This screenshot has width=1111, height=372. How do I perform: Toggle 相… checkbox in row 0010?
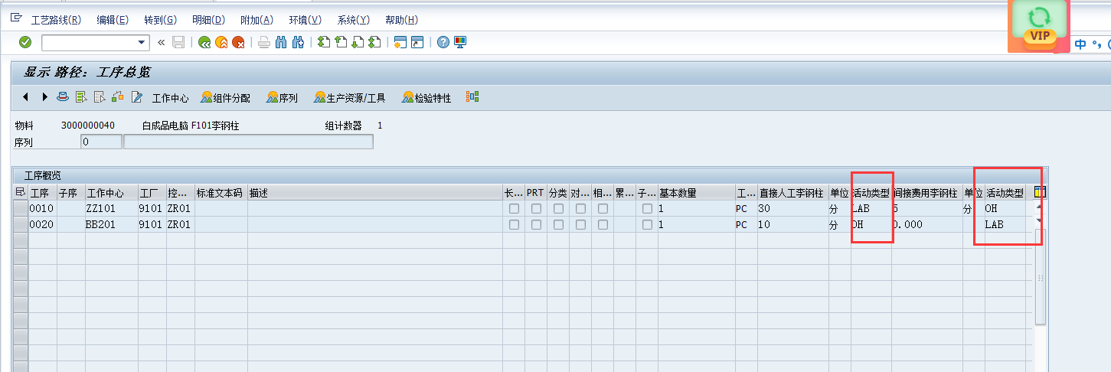(603, 208)
